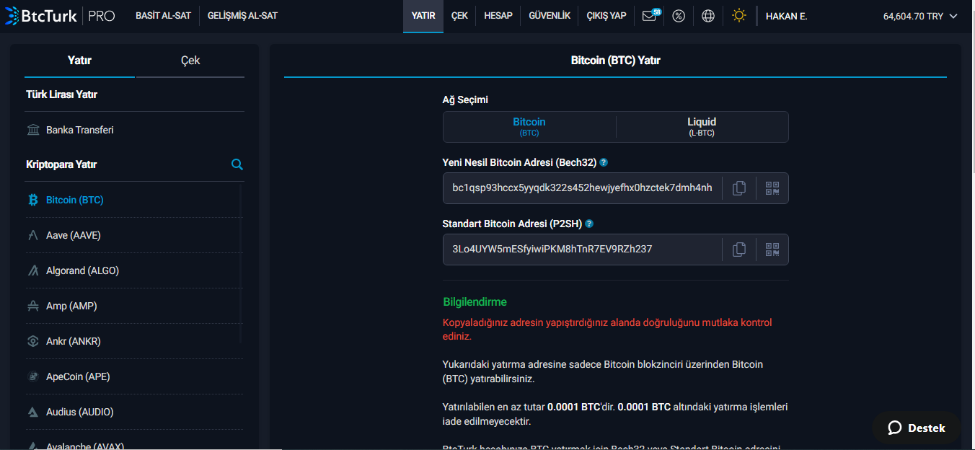Screen dimensions: 975x450
Task: Click the red address verification warning text
Action: [x=607, y=330]
